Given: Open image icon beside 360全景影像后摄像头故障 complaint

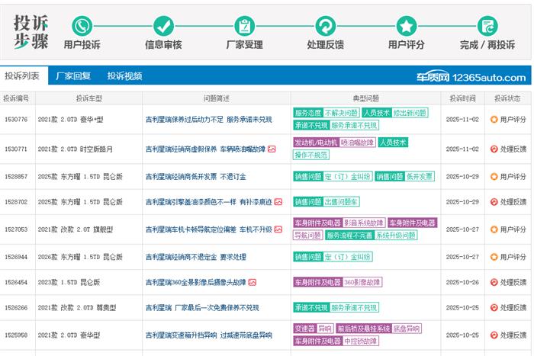Looking at the screenshot, I should click(252, 282).
